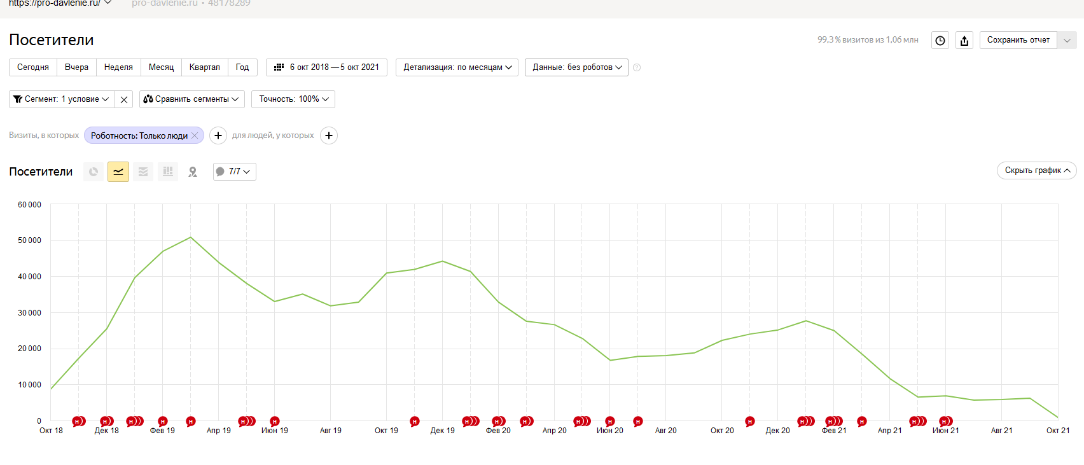Select the 'Квартал' period tab
The width and height of the screenshot is (1084, 465).
click(204, 67)
